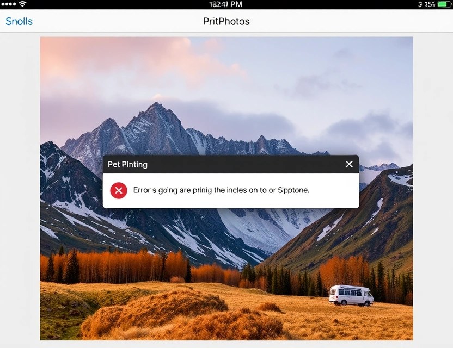The height and width of the screenshot is (348, 453).
Task: Tap the cellular signal dots
Action: (8, 4)
